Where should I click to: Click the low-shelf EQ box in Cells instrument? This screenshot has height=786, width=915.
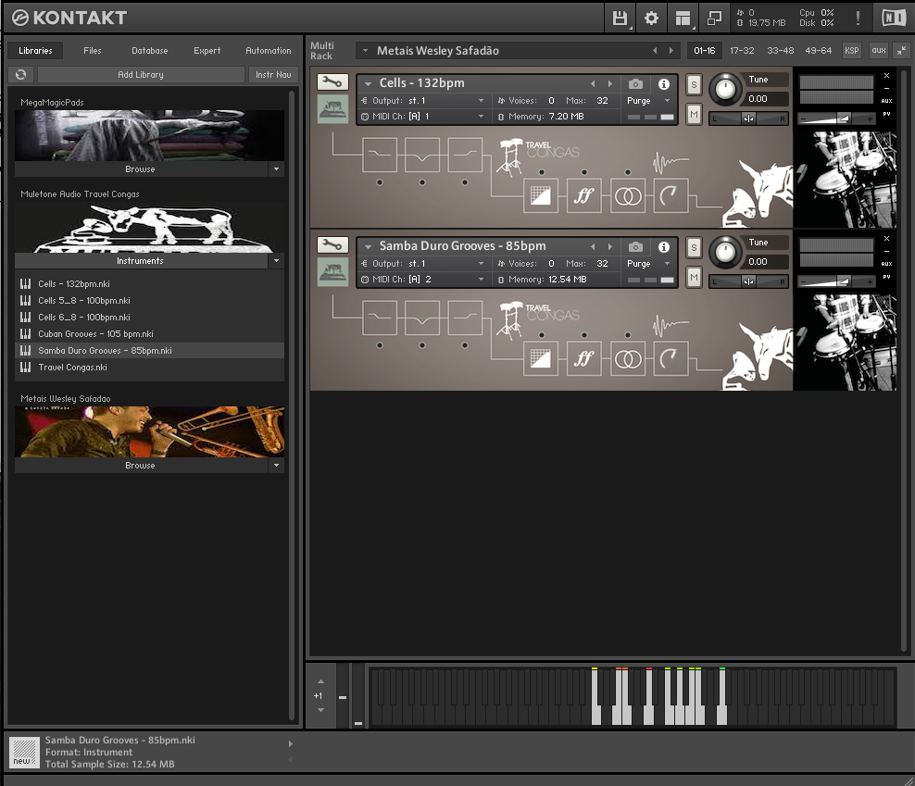tap(380, 155)
